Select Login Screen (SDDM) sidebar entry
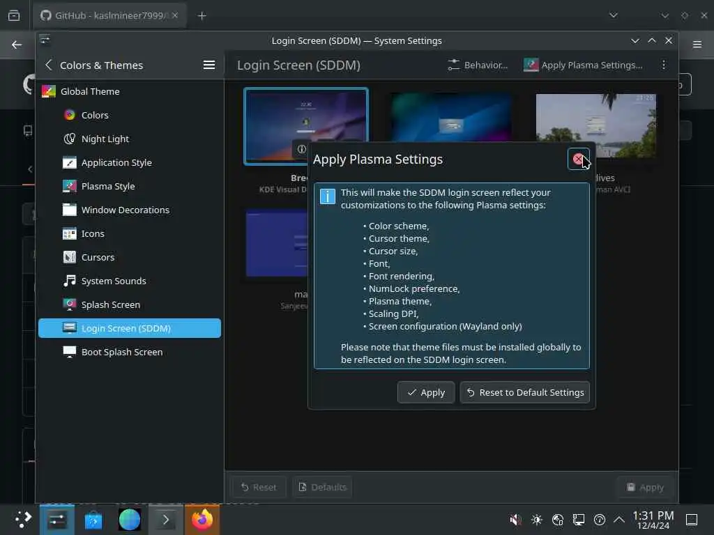Viewport: 714px width, 535px height. pyautogui.click(x=130, y=328)
